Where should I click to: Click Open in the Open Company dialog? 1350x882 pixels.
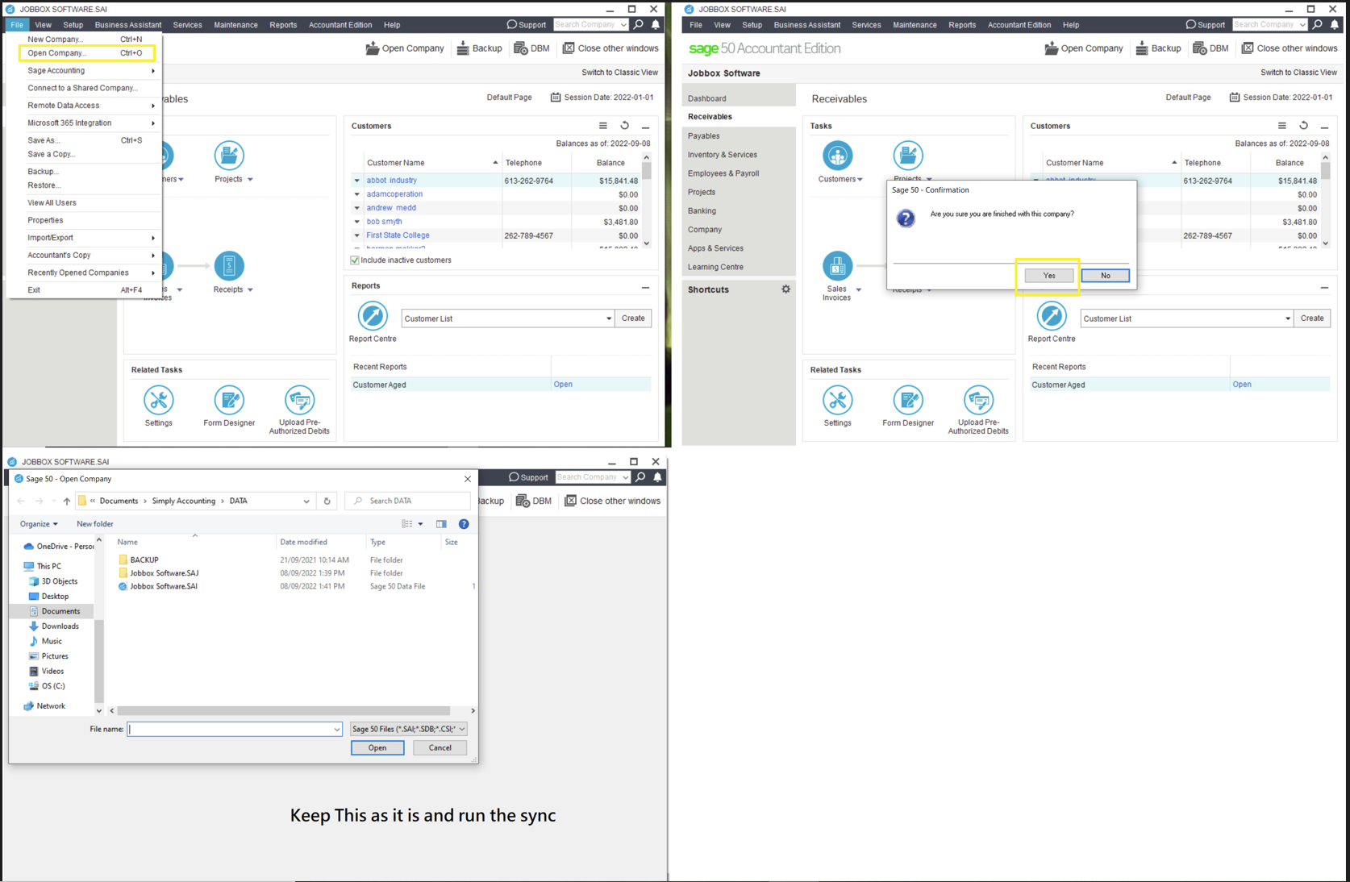(x=377, y=747)
